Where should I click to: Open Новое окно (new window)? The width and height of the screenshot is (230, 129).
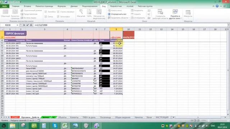coord(115,10)
